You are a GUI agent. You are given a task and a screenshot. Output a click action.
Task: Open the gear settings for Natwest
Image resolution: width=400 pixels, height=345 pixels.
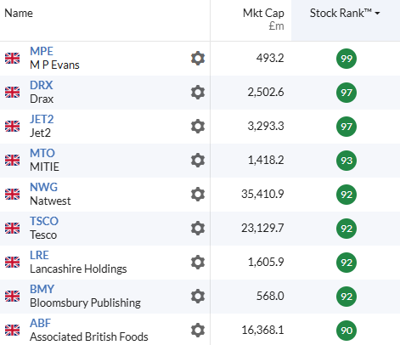tap(198, 195)
